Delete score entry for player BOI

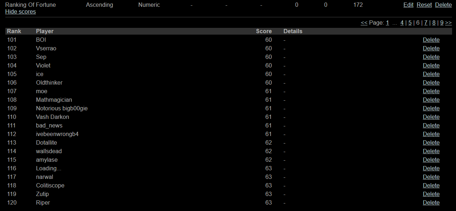(x=431, y=40)
